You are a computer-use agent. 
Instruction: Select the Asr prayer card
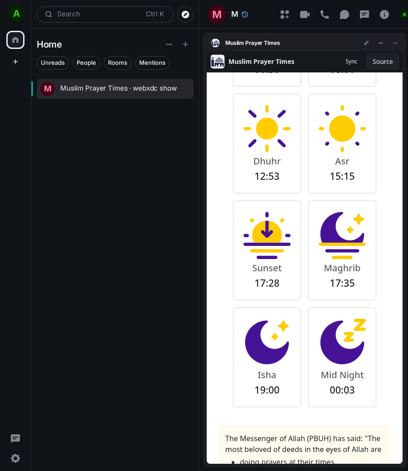342,144
